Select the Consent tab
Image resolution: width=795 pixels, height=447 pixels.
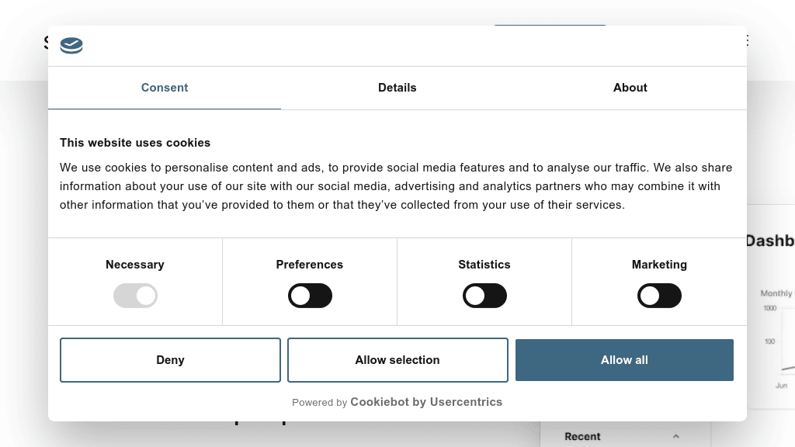165,88
